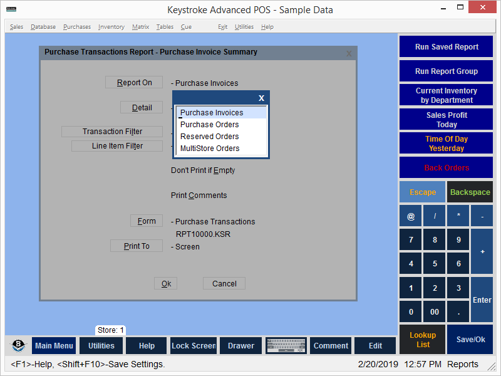Click Lock Screen in bottom toolbar
Screen dimensions: 501x376
point(194,345)
